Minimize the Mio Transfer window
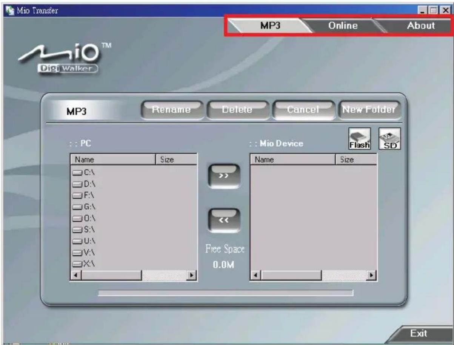 tap(424, 10)
